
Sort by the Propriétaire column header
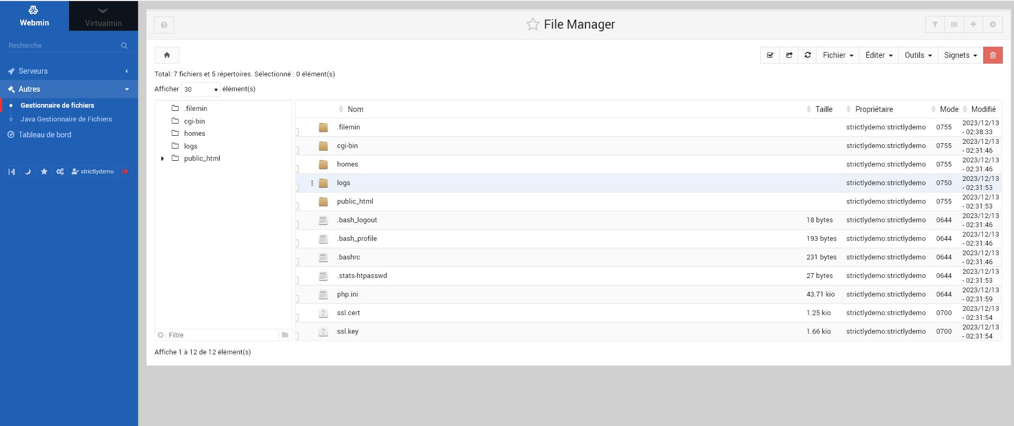874,109
